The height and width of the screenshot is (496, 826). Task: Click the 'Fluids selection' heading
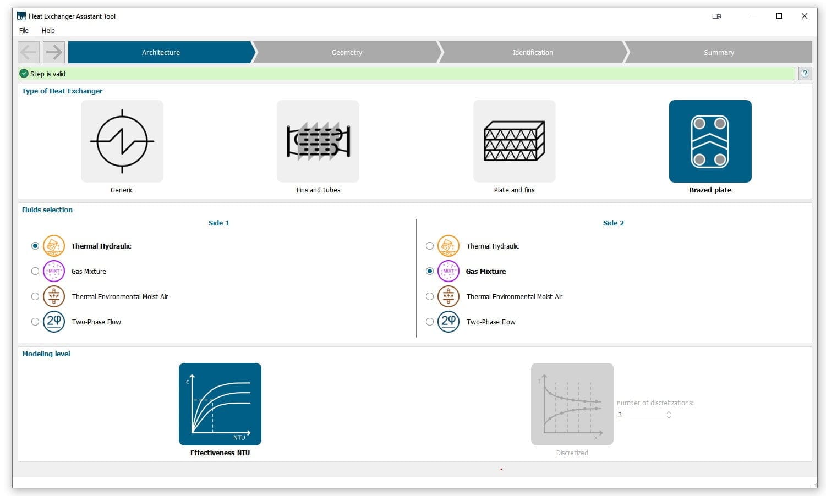(x=47, y=210)
